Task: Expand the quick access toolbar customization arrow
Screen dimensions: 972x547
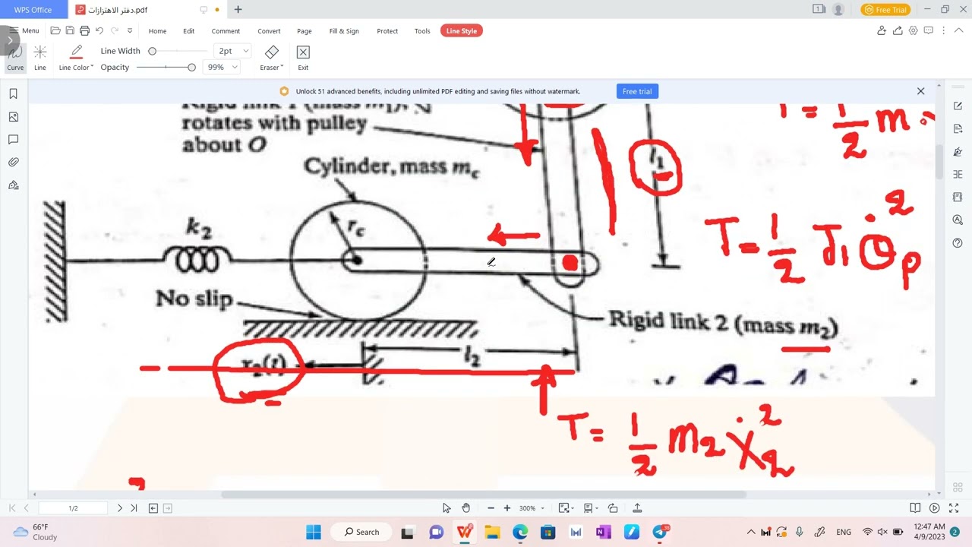Action: click(130, 30)
